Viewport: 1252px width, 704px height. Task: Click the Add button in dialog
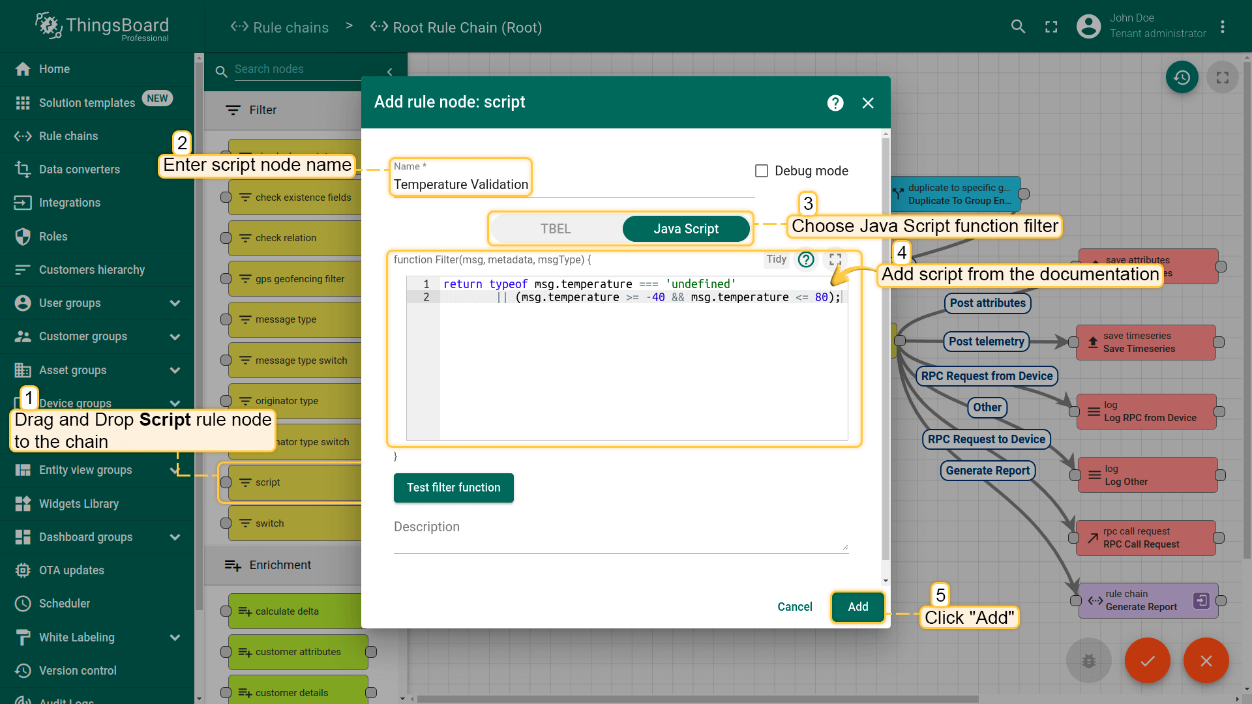(x=857, y=607)
